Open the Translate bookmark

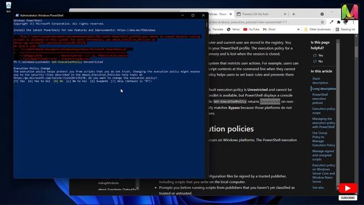[x=216, y=29]
